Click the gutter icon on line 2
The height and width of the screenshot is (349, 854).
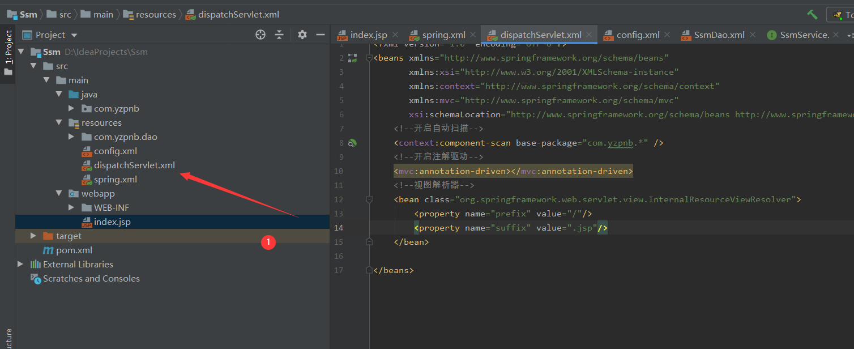tap(352, 58)
